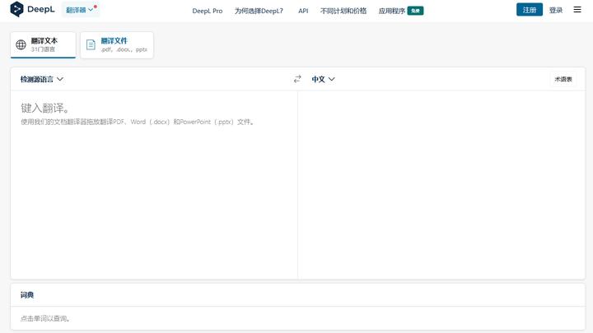Open 为何选择DeepL? menu item
The image size is (593, 333).
259,11
